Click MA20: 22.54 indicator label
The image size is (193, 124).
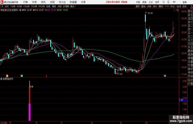point(50,10)
